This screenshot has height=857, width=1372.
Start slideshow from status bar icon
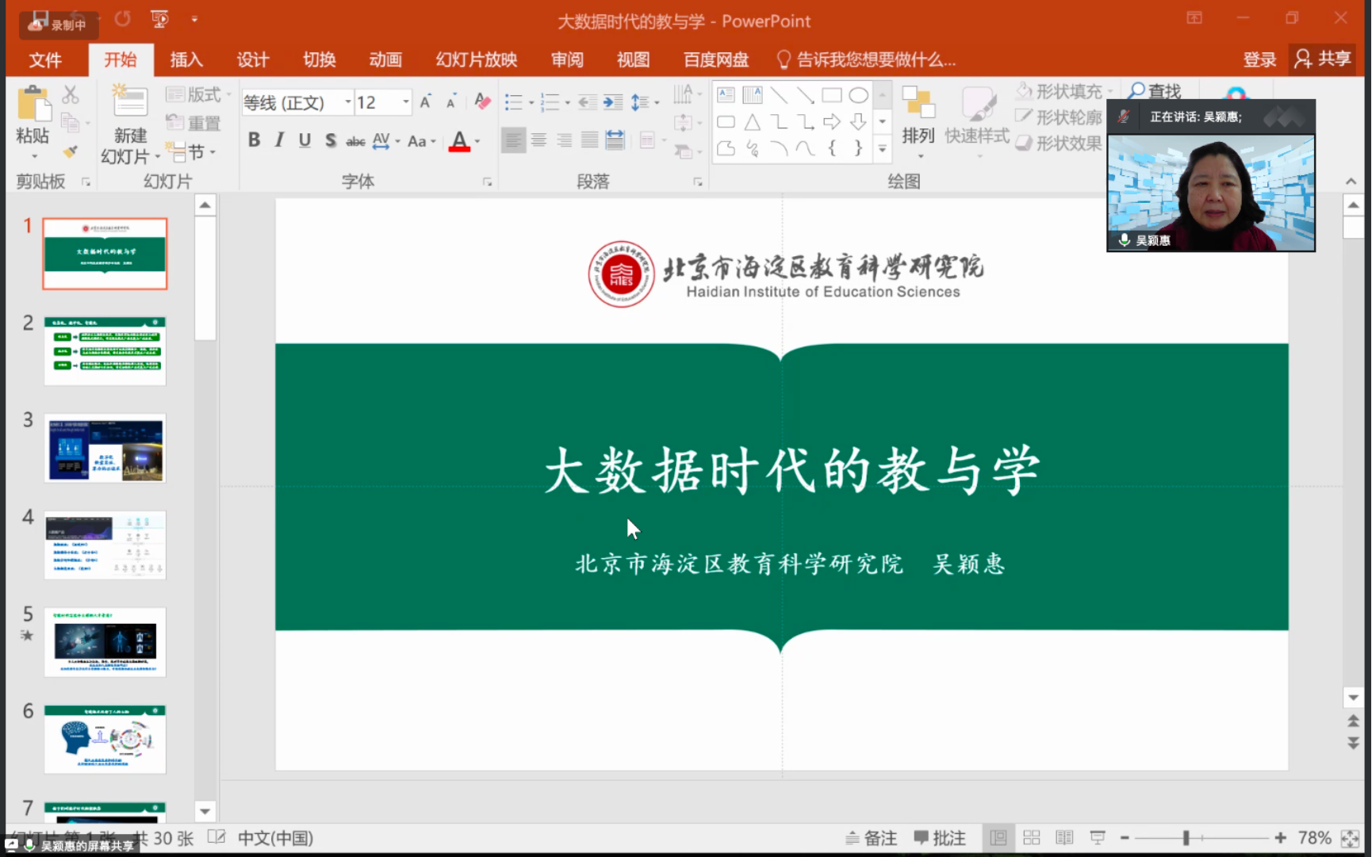(x=1098, y=838)
